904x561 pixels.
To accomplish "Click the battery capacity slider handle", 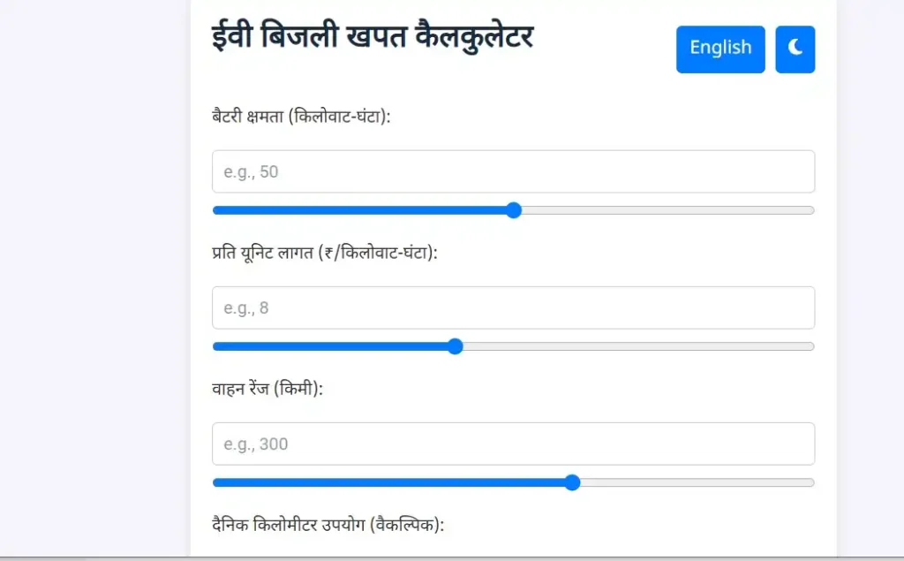I will tap(514, 210).
